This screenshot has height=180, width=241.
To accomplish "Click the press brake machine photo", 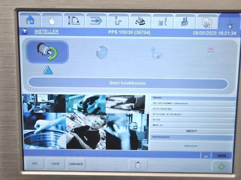I will [x=126, y=104].
